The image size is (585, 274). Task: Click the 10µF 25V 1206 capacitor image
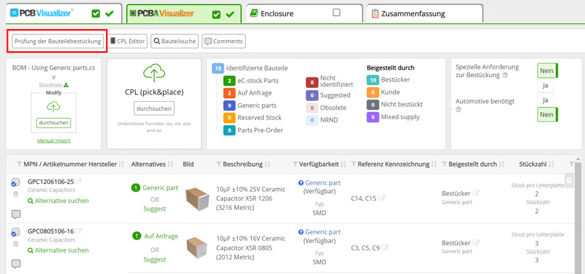coord(198,199)
